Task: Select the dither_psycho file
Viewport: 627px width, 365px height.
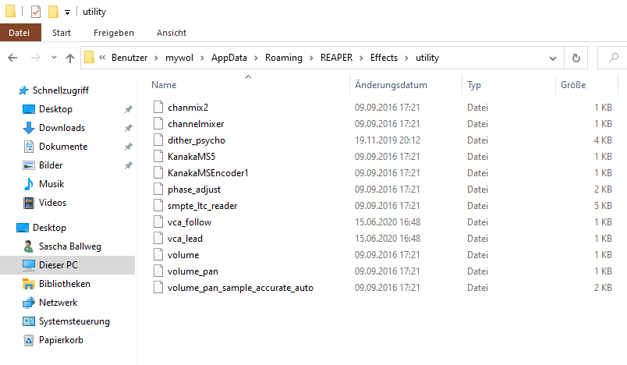Action: pyautogui.click(x=196, y=140)
